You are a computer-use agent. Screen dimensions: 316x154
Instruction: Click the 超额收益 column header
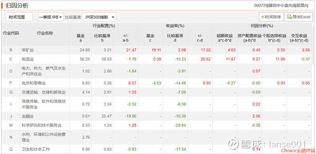point(224,38)
